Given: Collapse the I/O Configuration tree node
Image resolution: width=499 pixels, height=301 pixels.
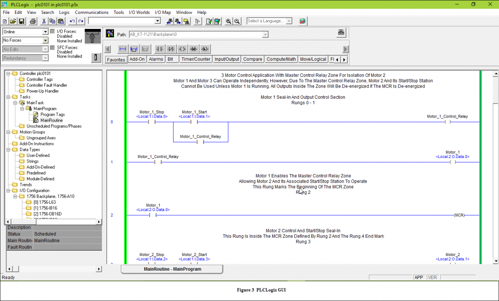Looking at the screenshot, I should tap(9, 190).
